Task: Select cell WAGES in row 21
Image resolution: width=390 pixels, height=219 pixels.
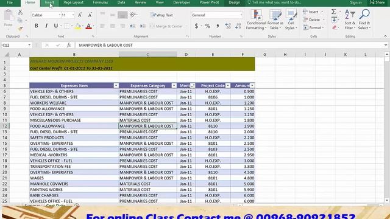Action: coord(74,178)
